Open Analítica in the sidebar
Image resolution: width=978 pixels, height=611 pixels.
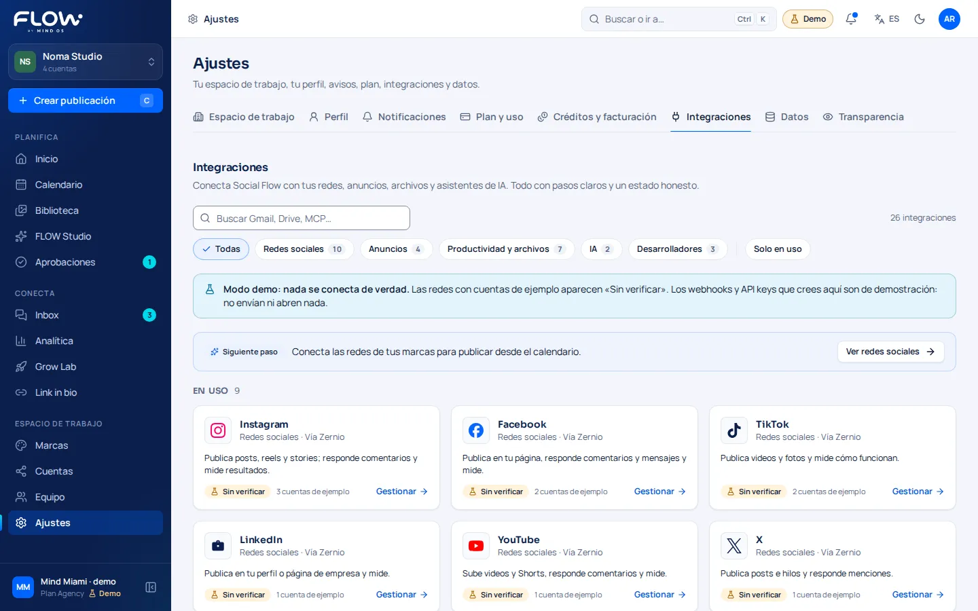86,341
